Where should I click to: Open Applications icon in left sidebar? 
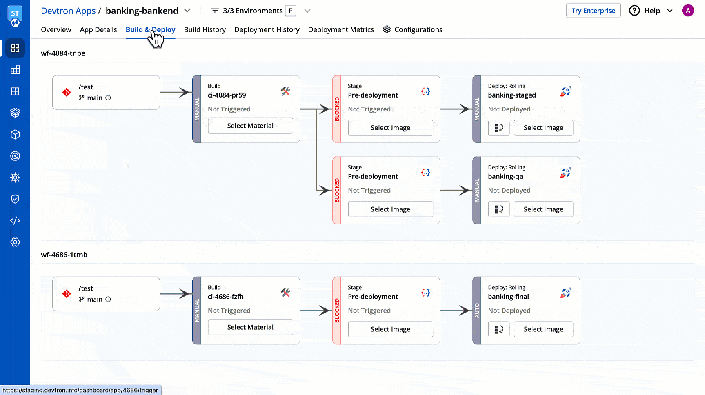pyautogui.click(x=15, y=49)
